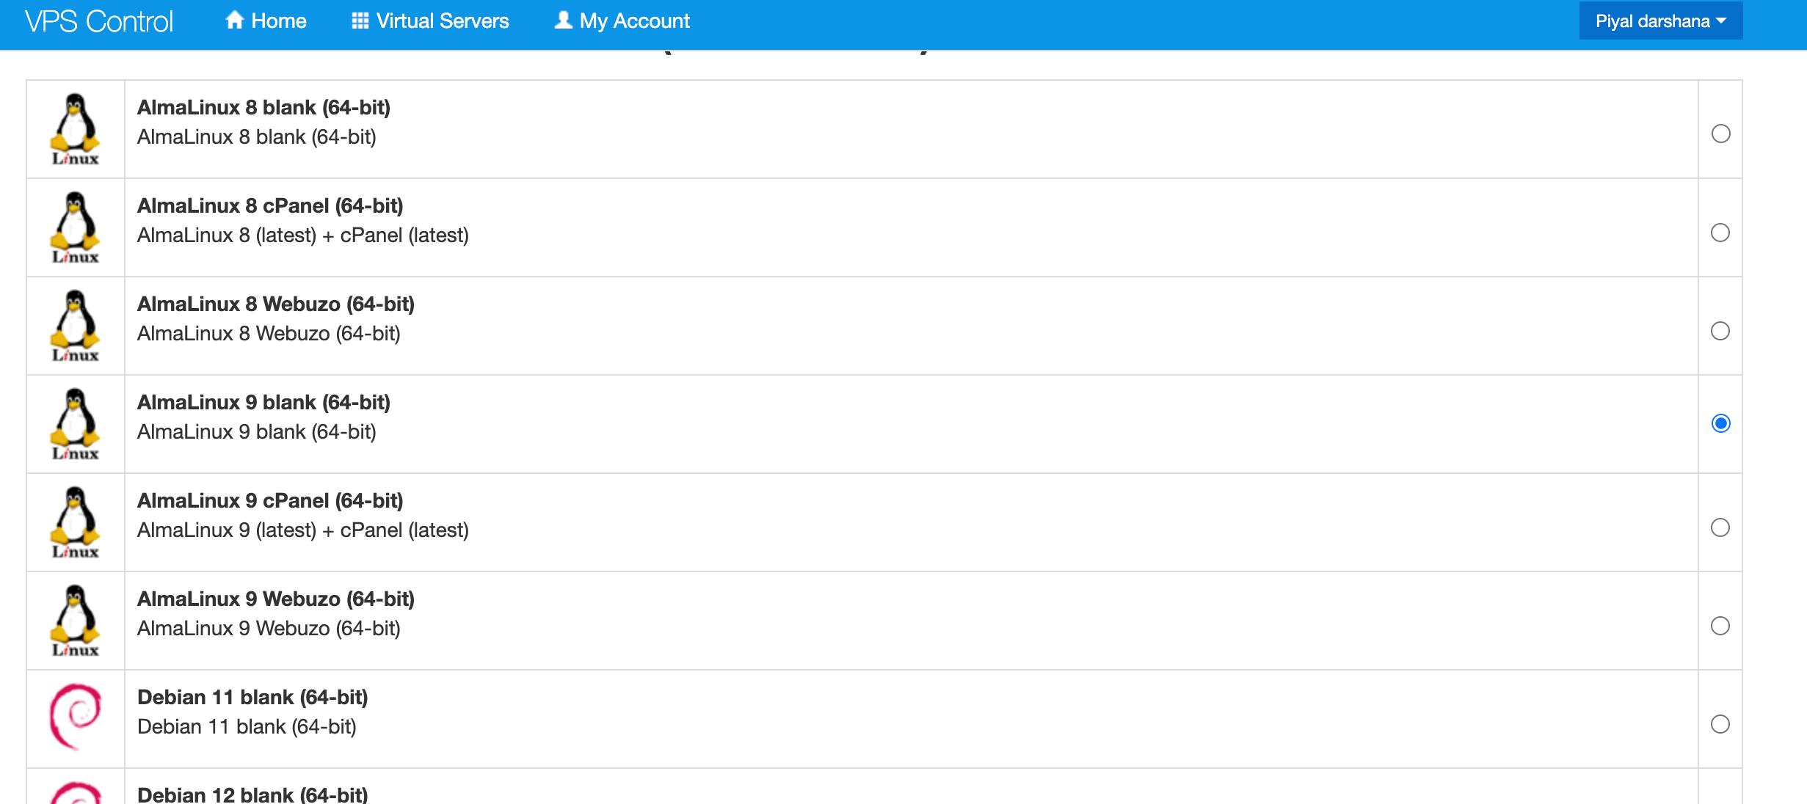Open the My Account menu item

click(x=634, y=21)
